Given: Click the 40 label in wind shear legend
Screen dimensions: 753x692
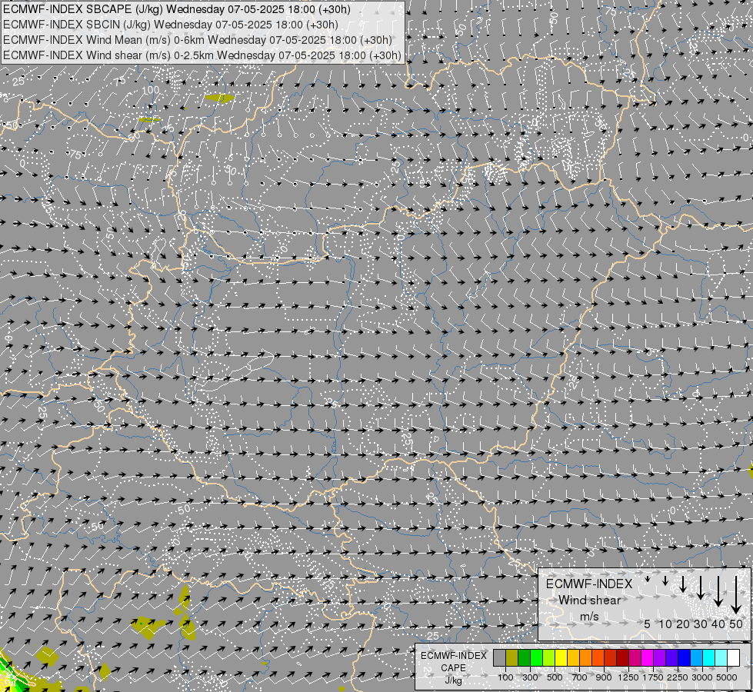Looking at the screenshot, I should [x=718, y=624].
